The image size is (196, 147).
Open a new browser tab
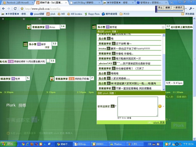pos(172,3)
